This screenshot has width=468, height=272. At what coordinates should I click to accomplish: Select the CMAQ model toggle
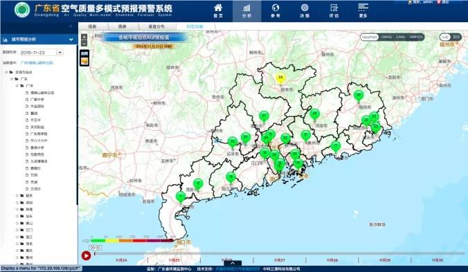[386, 37]
